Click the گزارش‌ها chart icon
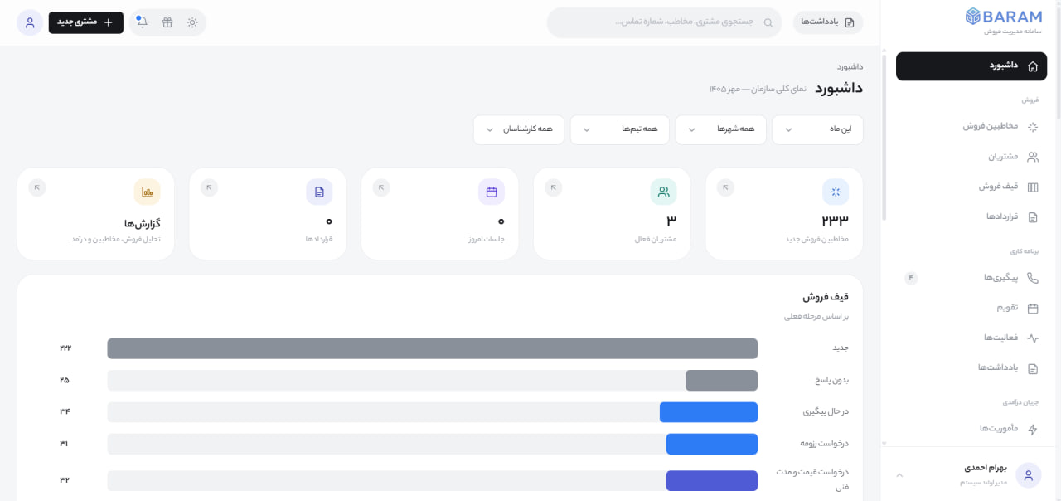This screenshot has height=501, width=1061. [x=148, y=192]
